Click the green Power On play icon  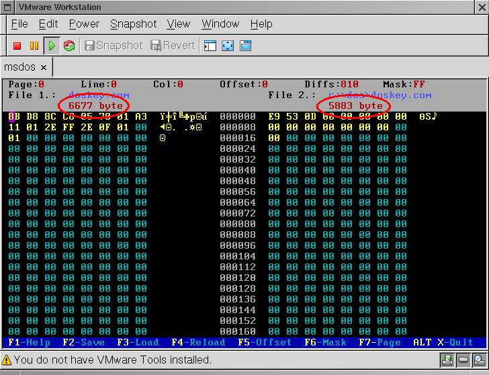(x=52, y=46)
